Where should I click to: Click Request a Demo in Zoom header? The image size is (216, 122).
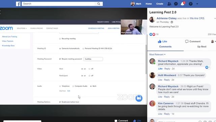[x=103, y=22]
